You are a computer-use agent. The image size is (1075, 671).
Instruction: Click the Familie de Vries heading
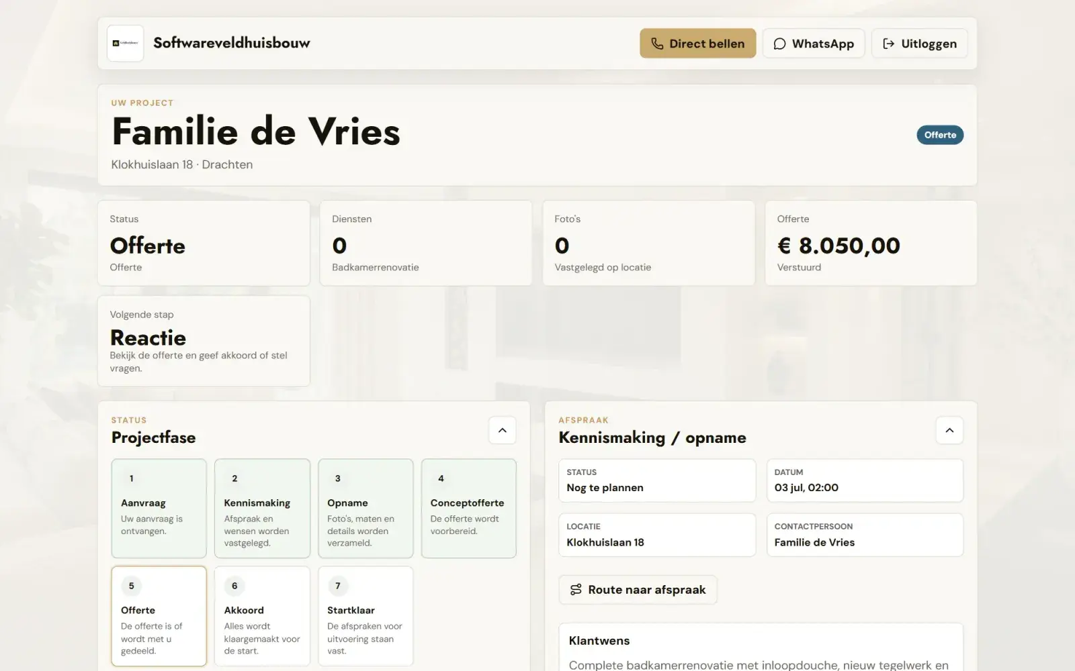(256, 132)
